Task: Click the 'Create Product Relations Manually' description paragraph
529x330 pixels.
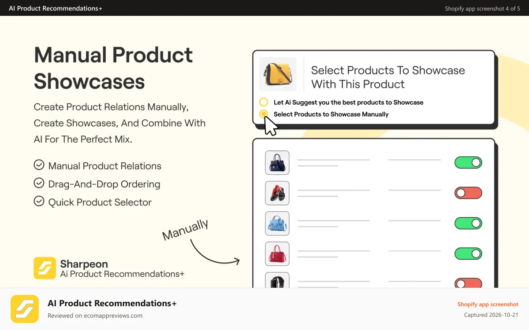Action: click(x=120, y=123)
